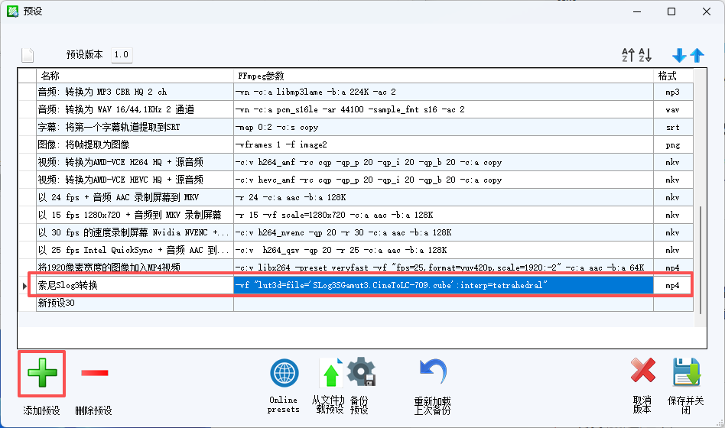Close the 预设 window
Screen dimensions: 725x428
coord(707,11)
